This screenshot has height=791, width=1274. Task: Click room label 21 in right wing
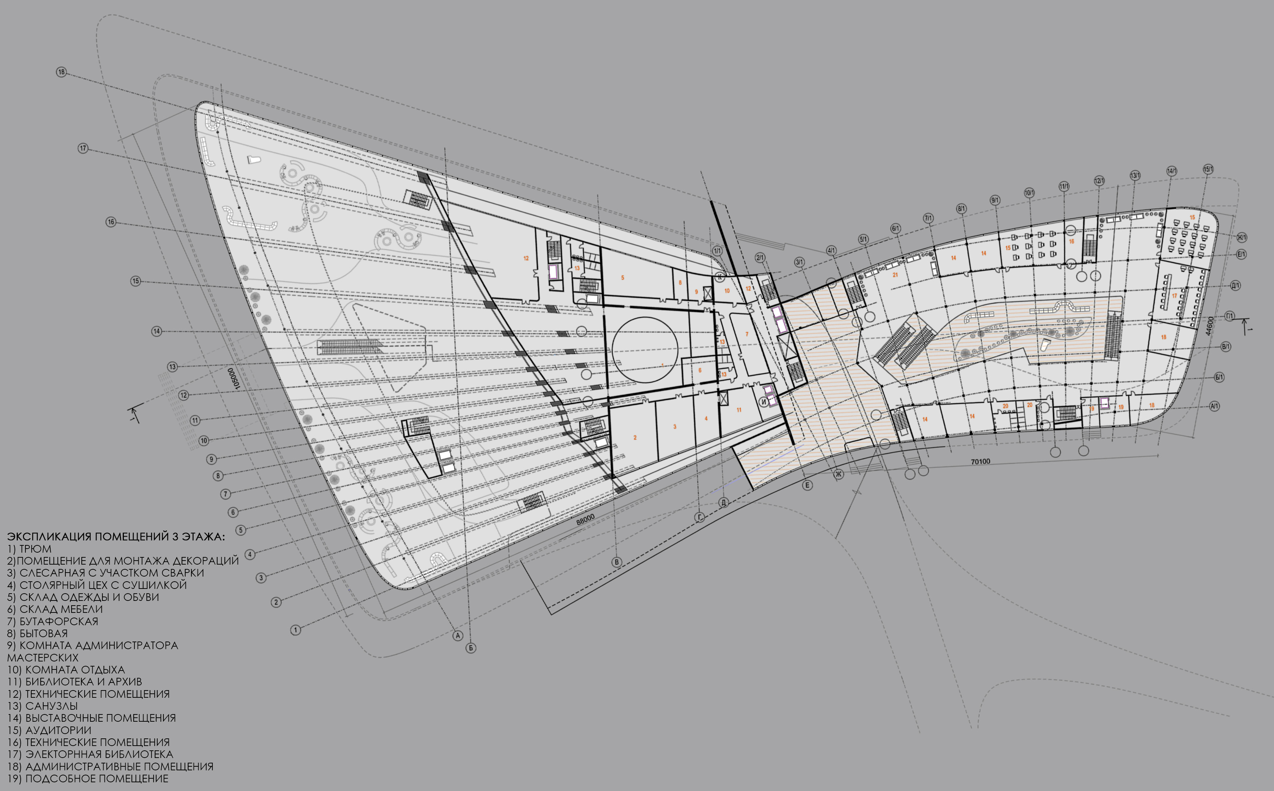click(x=895, y=275)
